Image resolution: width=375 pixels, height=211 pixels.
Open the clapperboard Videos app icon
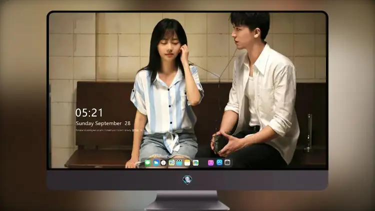tap(179, 163)
